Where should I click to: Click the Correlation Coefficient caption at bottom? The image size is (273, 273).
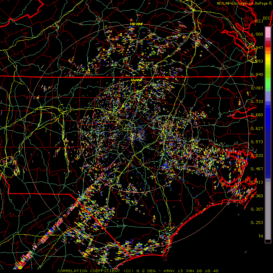138,271
